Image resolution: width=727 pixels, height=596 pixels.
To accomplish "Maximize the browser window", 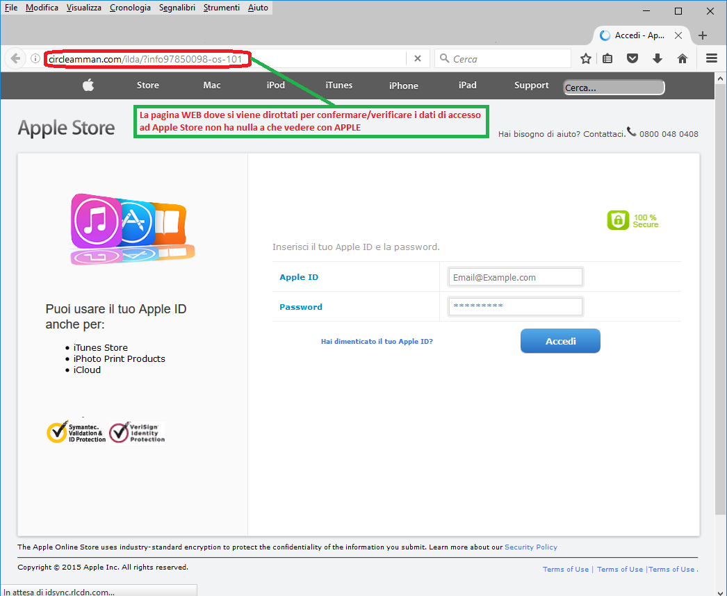I will pos(678,11).
